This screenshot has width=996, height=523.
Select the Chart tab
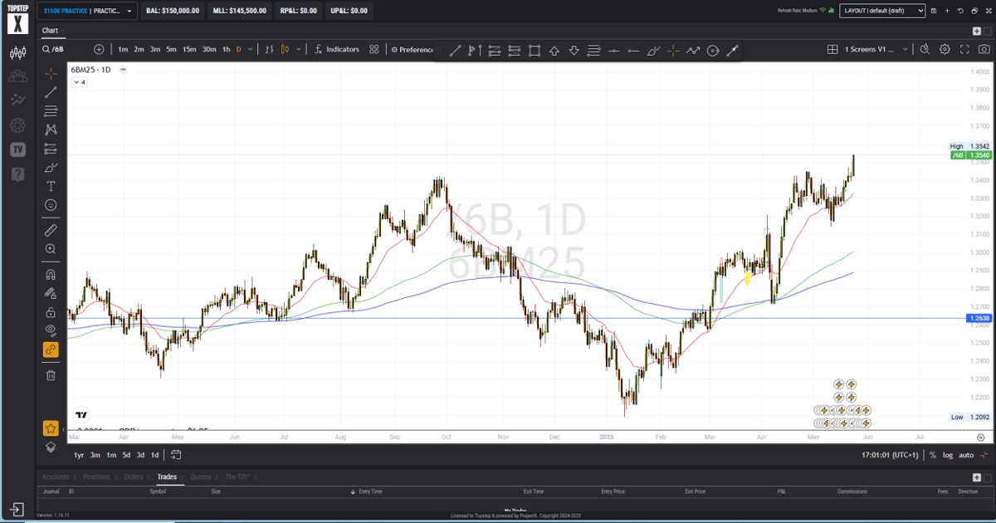coord(50,31)
